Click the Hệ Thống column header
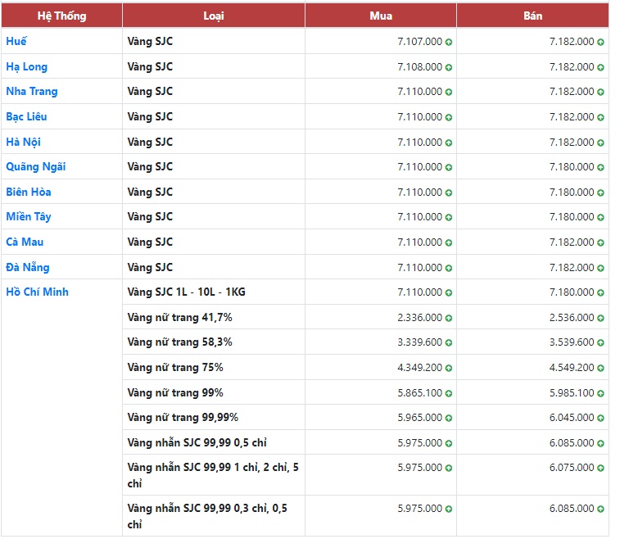Screen dimensions: 620x539 [61, 16]
